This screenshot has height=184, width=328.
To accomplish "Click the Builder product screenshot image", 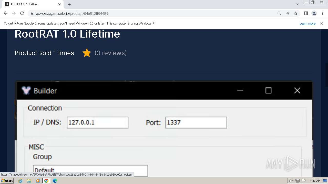I will tap(164, 129).
